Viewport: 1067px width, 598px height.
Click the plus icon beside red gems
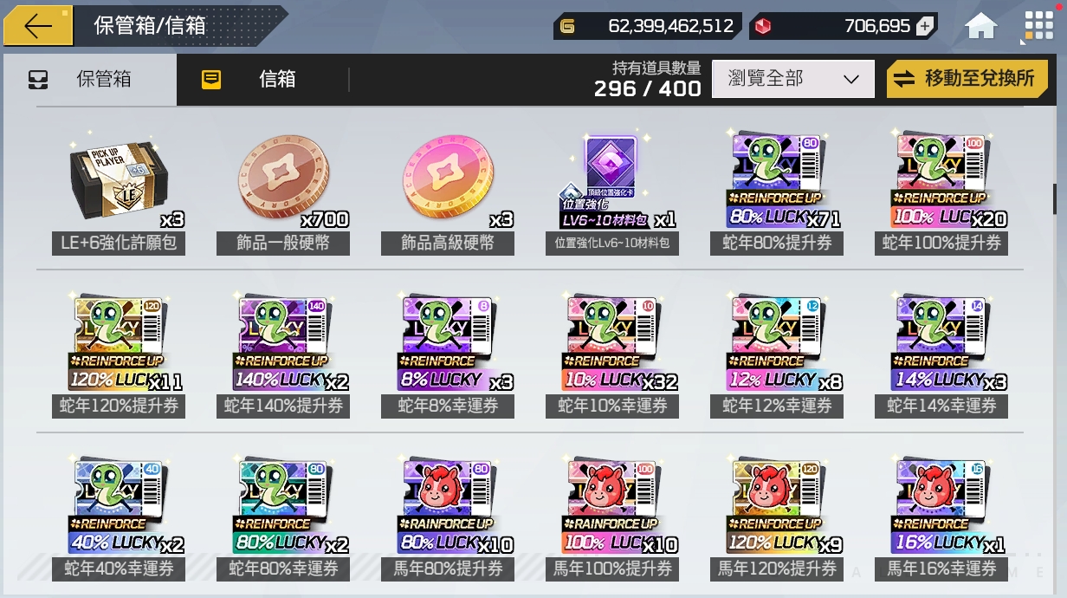(x=926, y=26)
